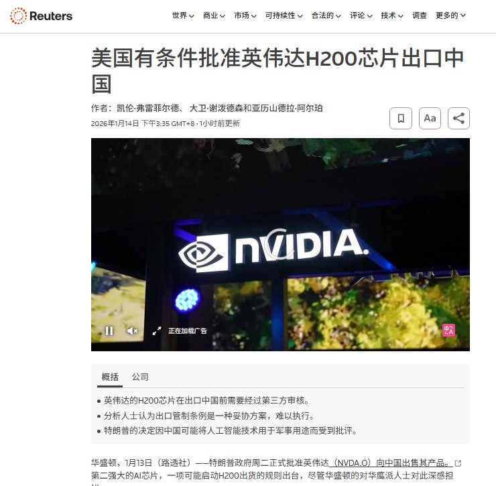This screenshot has height=486, width=496.
Task: Bookmark this article with the save icon
Action: pos(400,119)
